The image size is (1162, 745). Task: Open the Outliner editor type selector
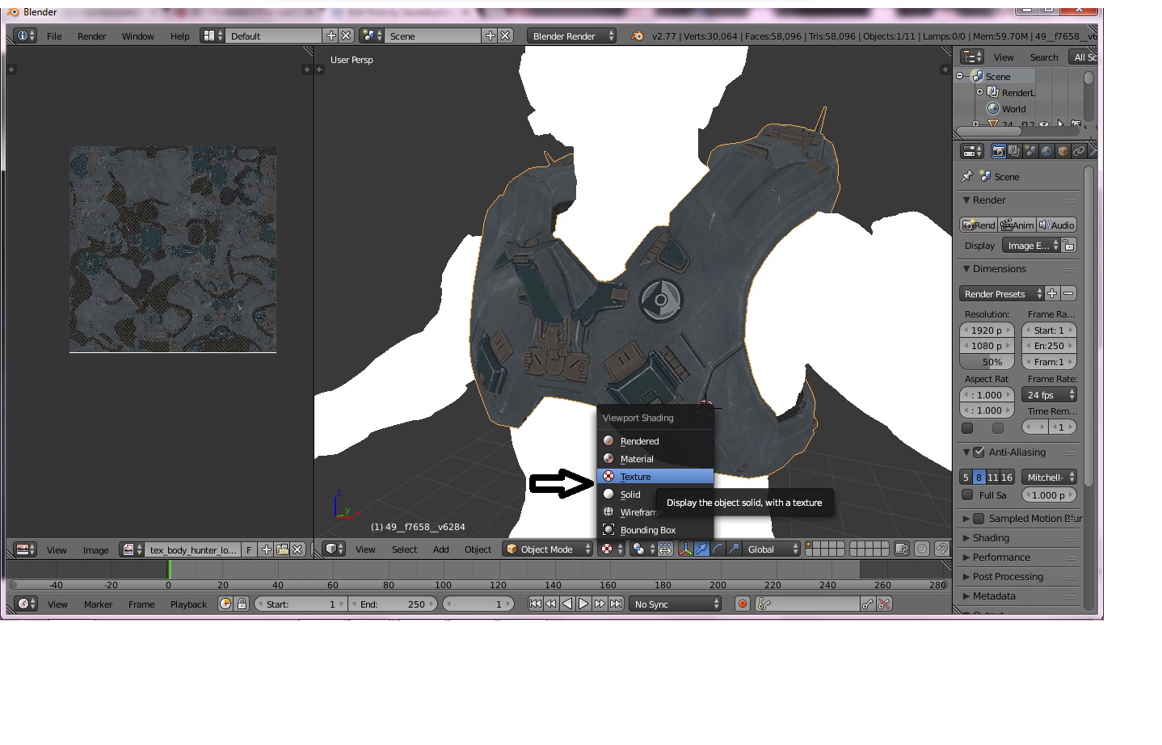[972, 57]
